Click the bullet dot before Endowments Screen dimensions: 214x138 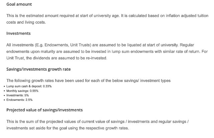tap(4, 100)
